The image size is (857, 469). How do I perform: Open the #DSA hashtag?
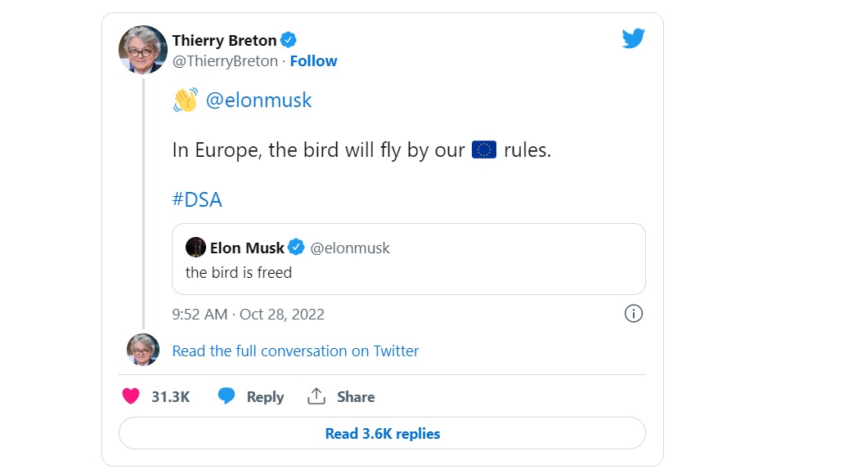(197, 199)
